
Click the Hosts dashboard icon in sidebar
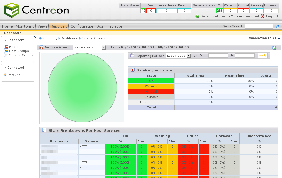tap(6, 47)
